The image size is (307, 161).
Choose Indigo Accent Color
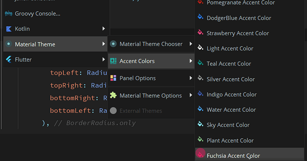pyautogui.click(x=249, y=94)
